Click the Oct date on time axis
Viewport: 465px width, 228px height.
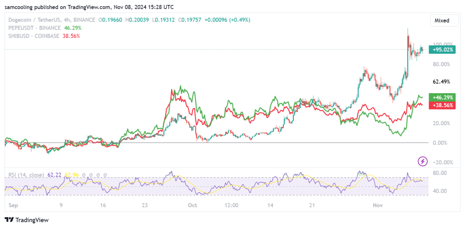coord(193,204)
